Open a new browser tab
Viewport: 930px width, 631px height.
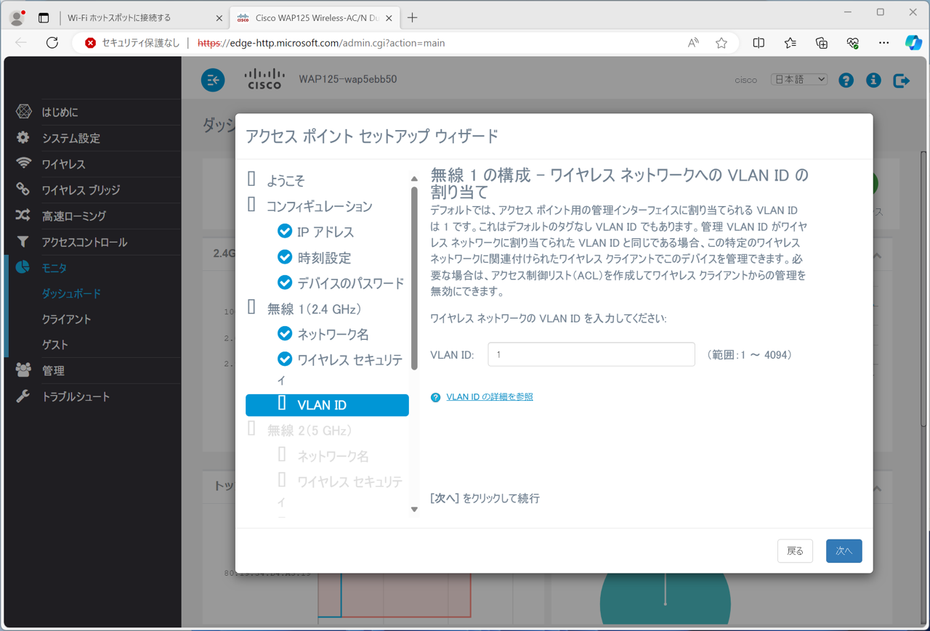[412, 18]
